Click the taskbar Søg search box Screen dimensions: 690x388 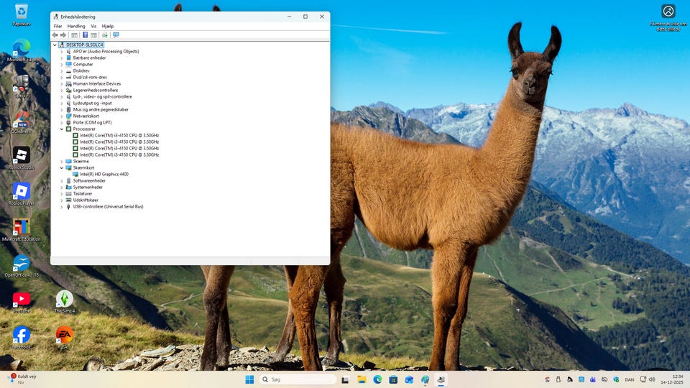tap(298, 379)
